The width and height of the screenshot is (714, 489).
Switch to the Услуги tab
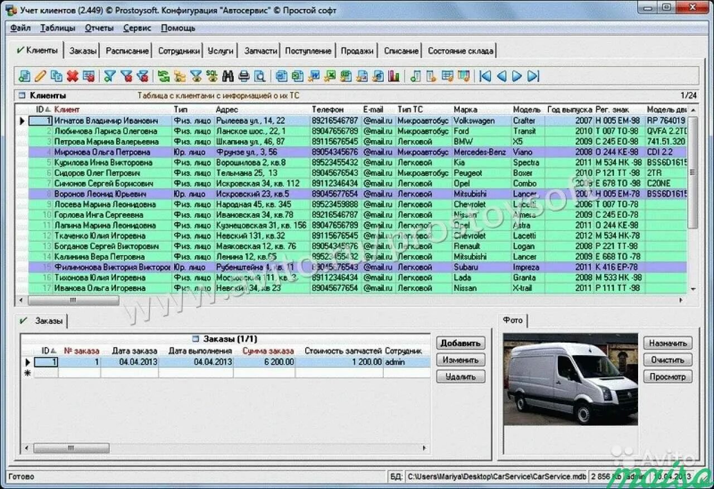coord(220,51)
